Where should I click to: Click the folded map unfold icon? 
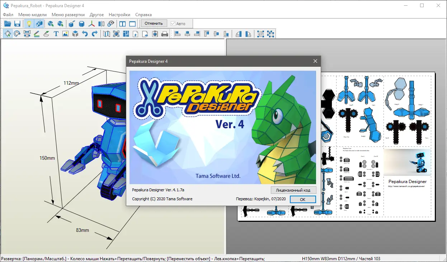(107, 34)
